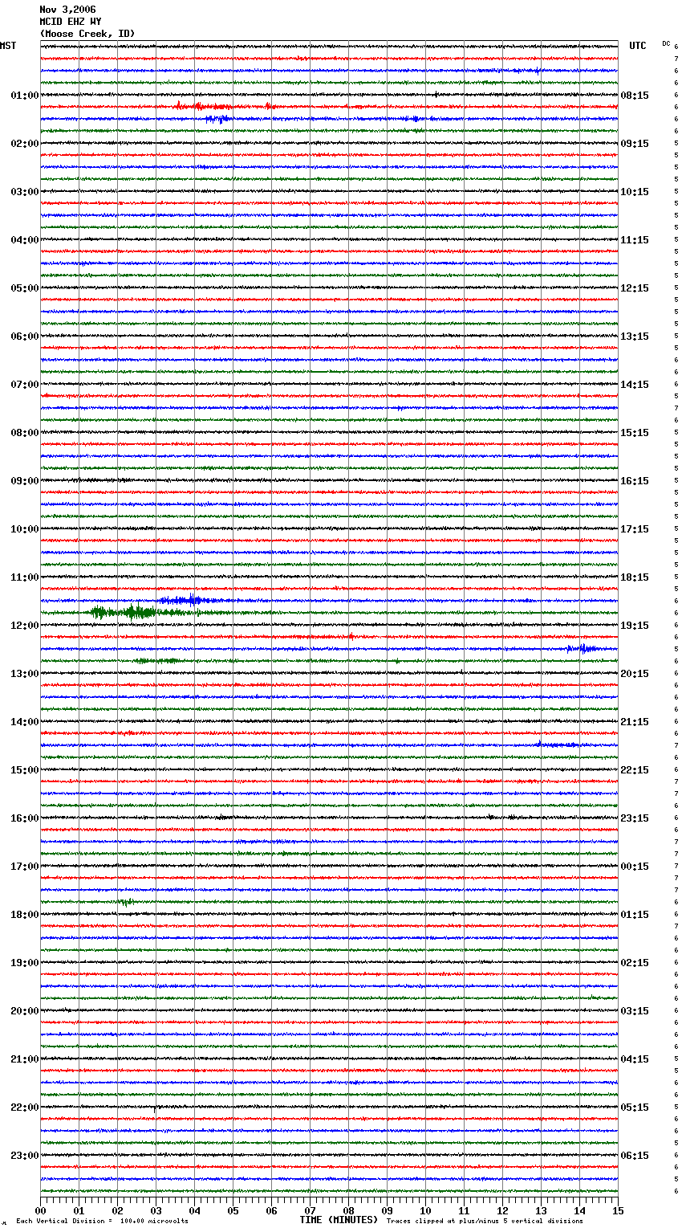
Task: Click the '13:15' UTC time label
Action: (635, 337)
